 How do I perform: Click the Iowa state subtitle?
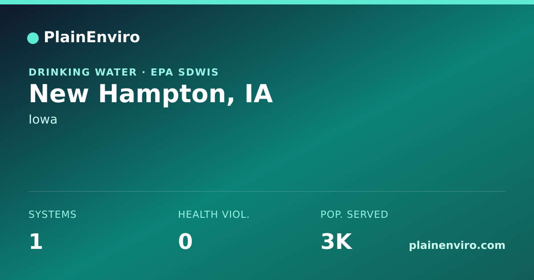pos(43,120)
